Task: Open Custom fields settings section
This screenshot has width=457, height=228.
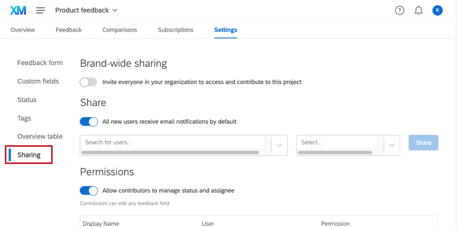Action: [38, 81]
